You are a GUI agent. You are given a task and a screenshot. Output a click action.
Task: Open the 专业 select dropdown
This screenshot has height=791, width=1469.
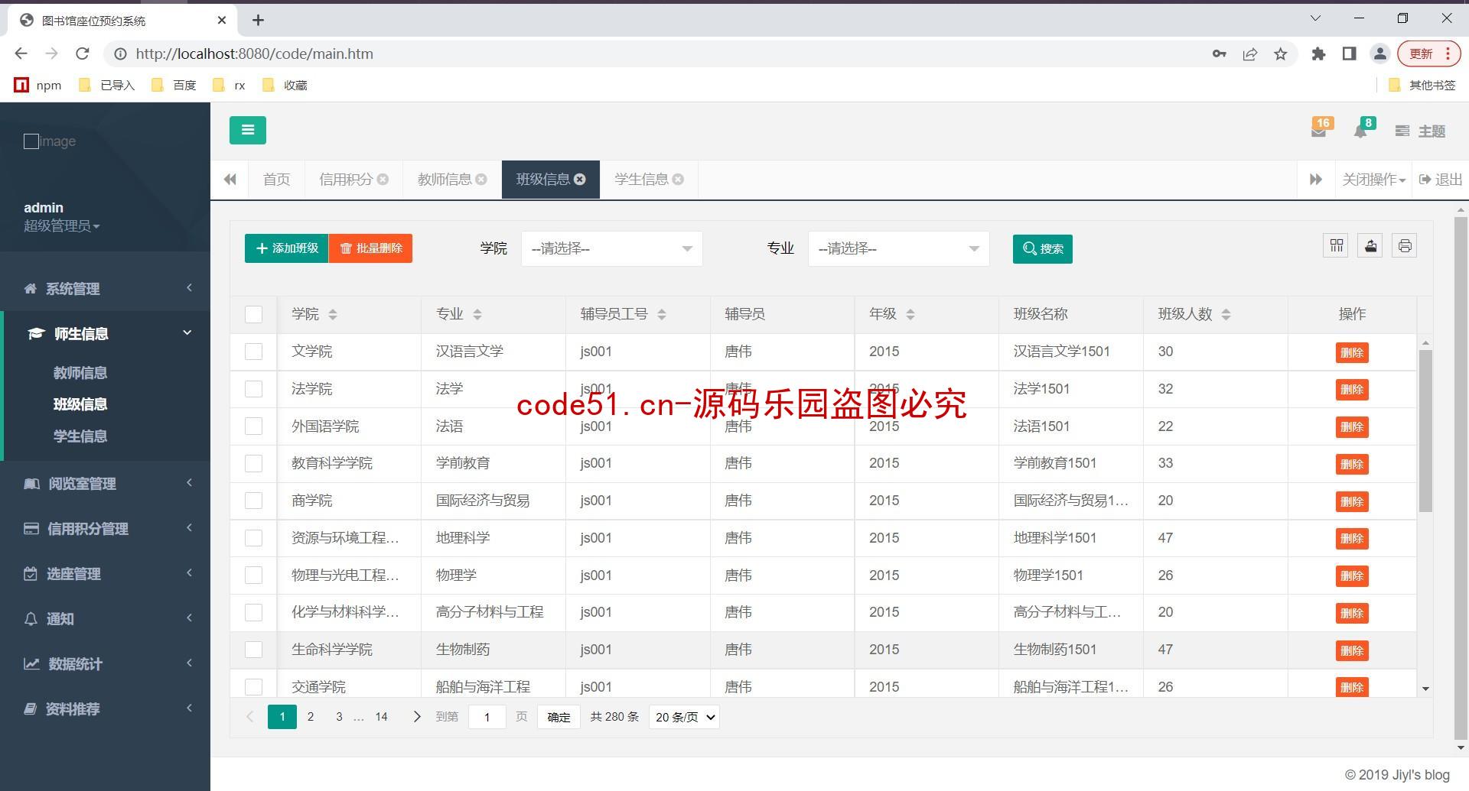pyautogui.click(x=898, y=248)
